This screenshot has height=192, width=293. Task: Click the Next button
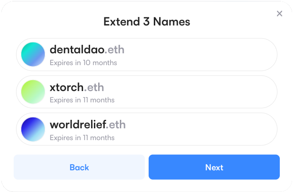point(214,167)
